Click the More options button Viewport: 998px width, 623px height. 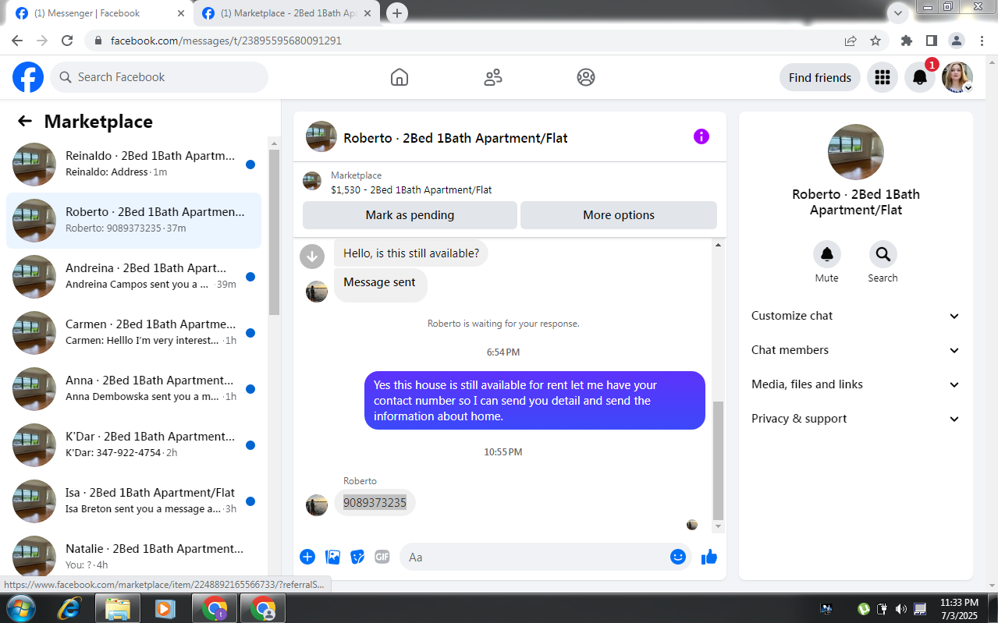tap(619, 215)
